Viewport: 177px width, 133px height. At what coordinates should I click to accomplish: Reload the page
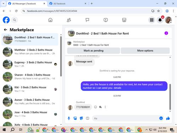16,11
